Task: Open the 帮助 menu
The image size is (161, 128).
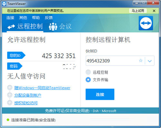Action: pyautogui.click(x=36, y=18)
